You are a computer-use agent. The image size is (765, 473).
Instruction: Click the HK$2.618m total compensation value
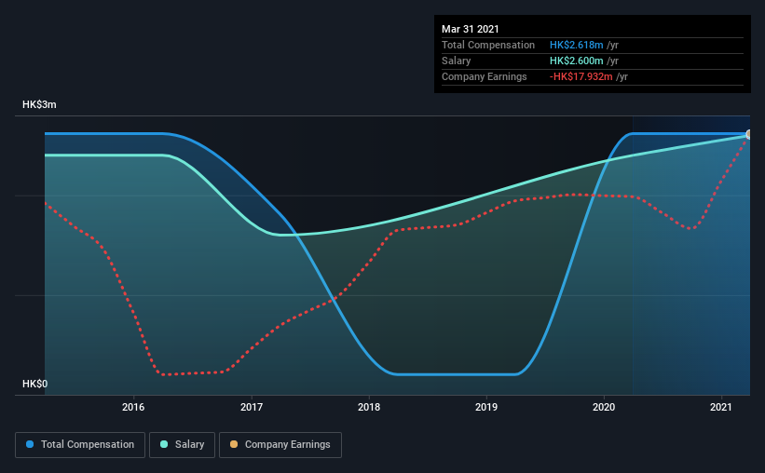click(576, 45)
